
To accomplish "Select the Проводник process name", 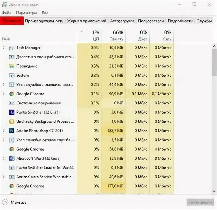I will (x=27, y=66).
